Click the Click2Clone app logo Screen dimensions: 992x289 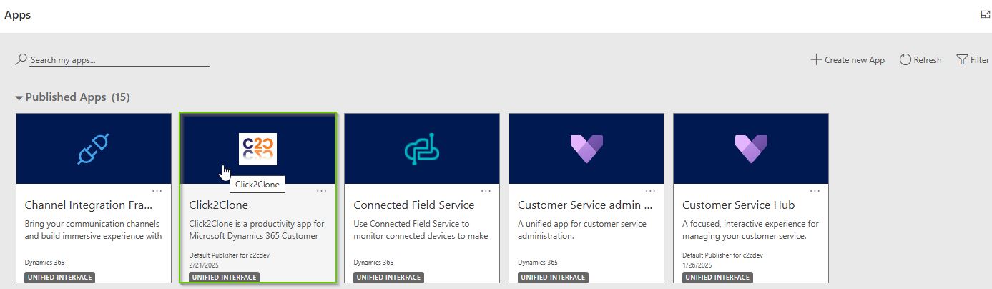coord(257,149)
